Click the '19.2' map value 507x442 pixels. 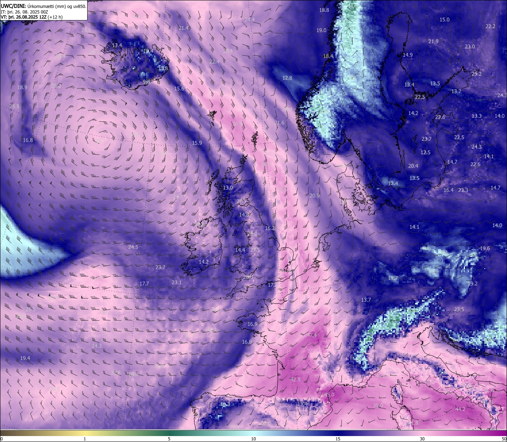coord(473,284)
